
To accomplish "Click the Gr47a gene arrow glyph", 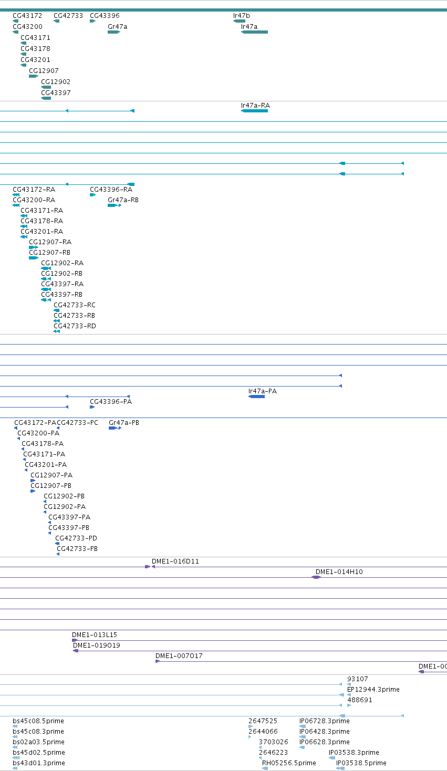I will 114,32.
